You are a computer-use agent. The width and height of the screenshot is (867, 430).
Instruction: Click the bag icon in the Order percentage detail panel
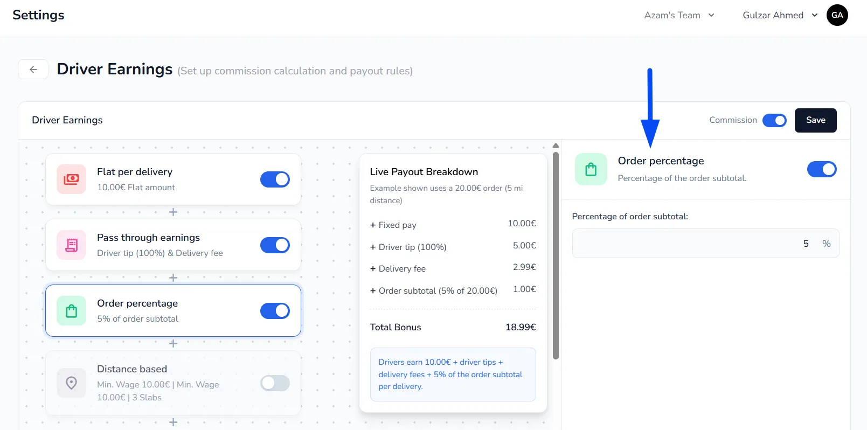click(x=591, y=169)
